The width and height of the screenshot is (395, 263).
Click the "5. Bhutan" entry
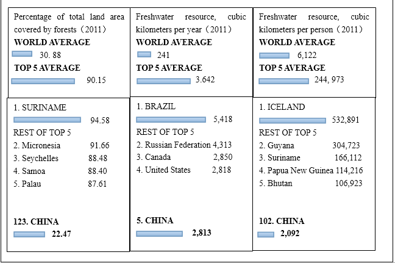(x=276, y=183)
